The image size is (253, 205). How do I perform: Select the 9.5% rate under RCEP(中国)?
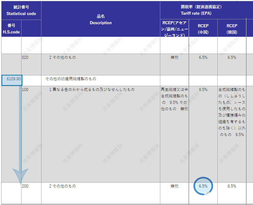[x=203, y=90]
